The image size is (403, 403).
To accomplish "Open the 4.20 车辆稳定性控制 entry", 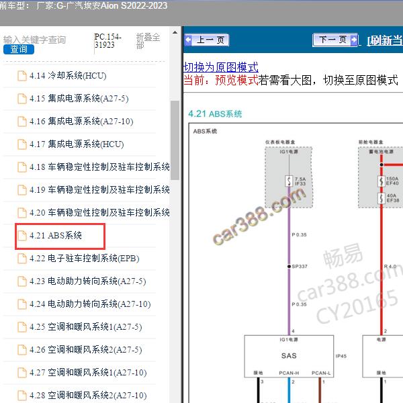I will pos(99,213).
